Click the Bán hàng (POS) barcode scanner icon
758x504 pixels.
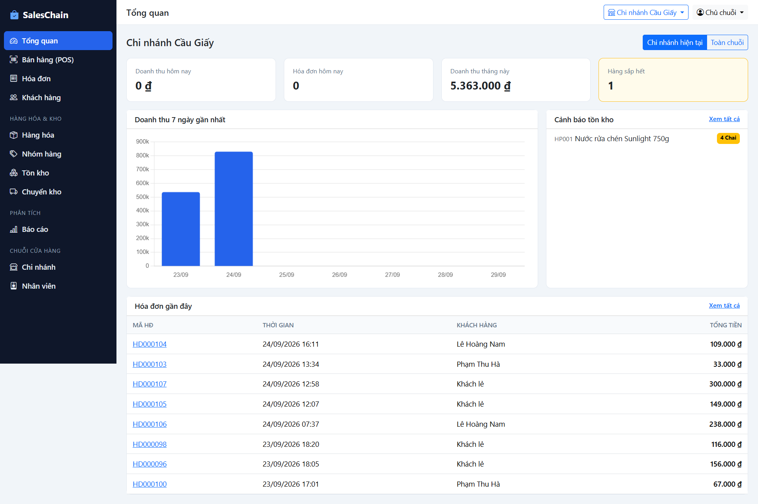point(14,60)
